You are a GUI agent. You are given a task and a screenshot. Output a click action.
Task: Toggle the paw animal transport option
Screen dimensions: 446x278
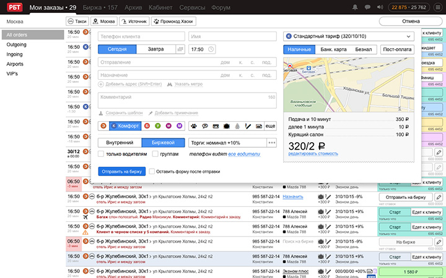click(x=194, y=126)
